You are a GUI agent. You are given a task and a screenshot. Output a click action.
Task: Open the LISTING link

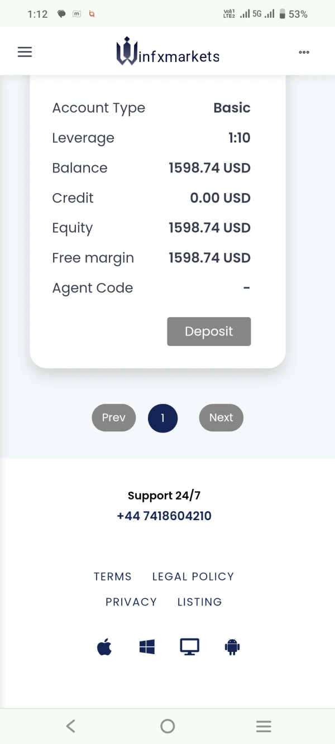click(x=199, y=602)
